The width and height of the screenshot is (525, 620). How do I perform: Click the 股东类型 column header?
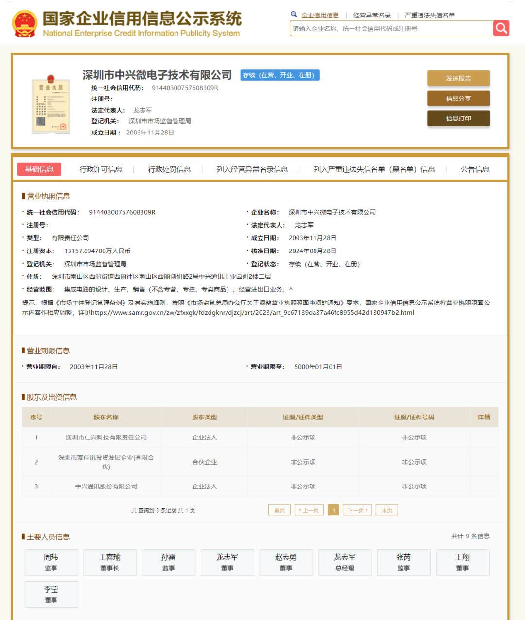point(204,417)
